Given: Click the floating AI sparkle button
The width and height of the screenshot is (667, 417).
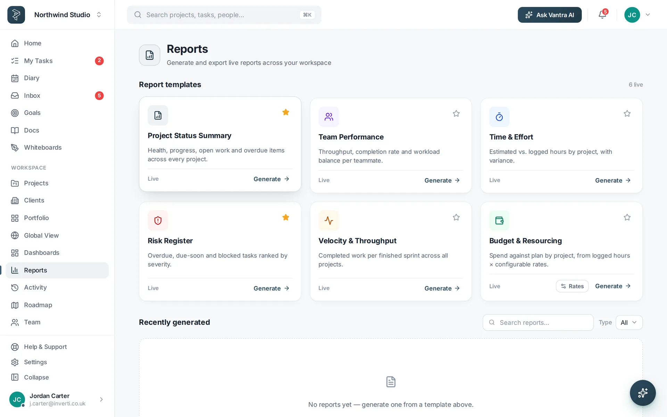Looking at the screenshot, I should click(643, 393).
